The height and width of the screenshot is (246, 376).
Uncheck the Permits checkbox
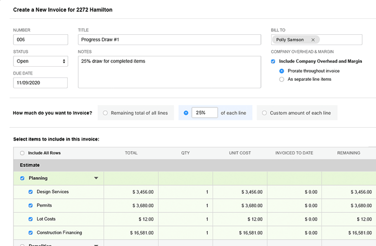pos(30,205)
